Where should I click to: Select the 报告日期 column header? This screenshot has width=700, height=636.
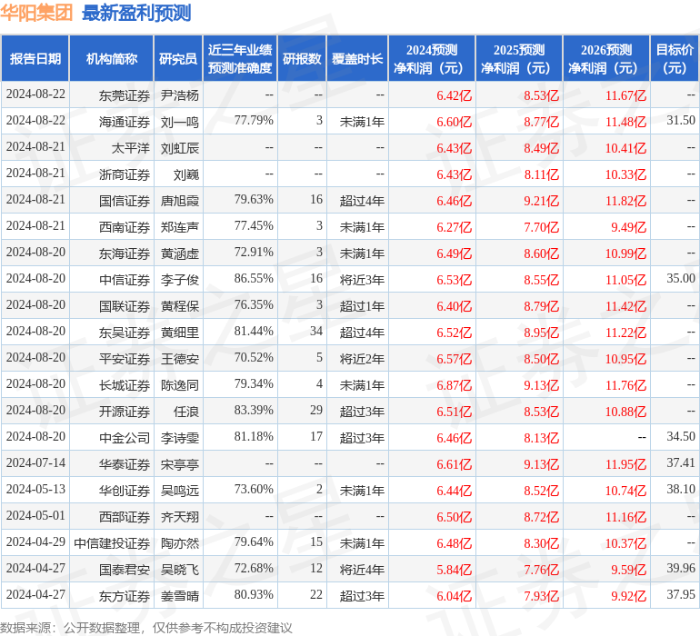(x=35, y=58)
